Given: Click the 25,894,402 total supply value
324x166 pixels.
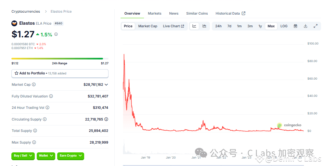Looking at the screenshot, I should click(x=98, y=131).
